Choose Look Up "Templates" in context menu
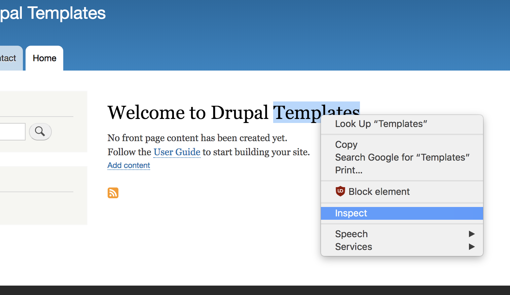Image resolution: width=510 pixels, height=295 pixels. [402, 124]
